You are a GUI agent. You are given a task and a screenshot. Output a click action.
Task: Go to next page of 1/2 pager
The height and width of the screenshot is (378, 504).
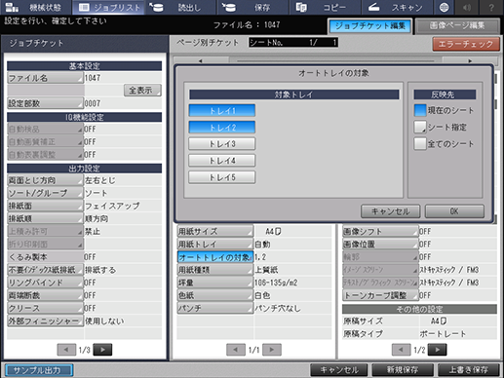pyautogui.click(x=438, y=350)
